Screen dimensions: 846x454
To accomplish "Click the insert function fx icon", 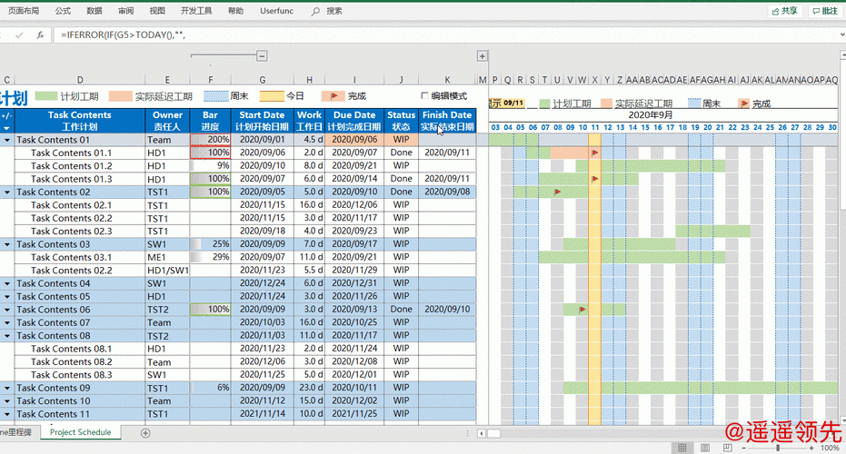I will [40, 34].
